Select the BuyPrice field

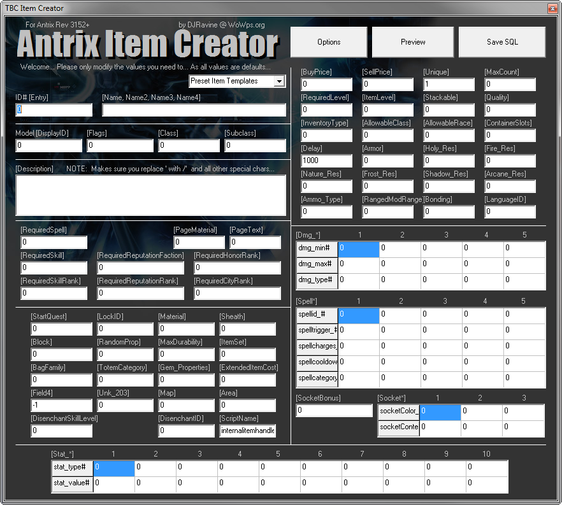point(326,84)
